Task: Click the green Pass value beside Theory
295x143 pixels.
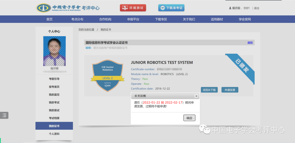Action: (x=145, y=79)
